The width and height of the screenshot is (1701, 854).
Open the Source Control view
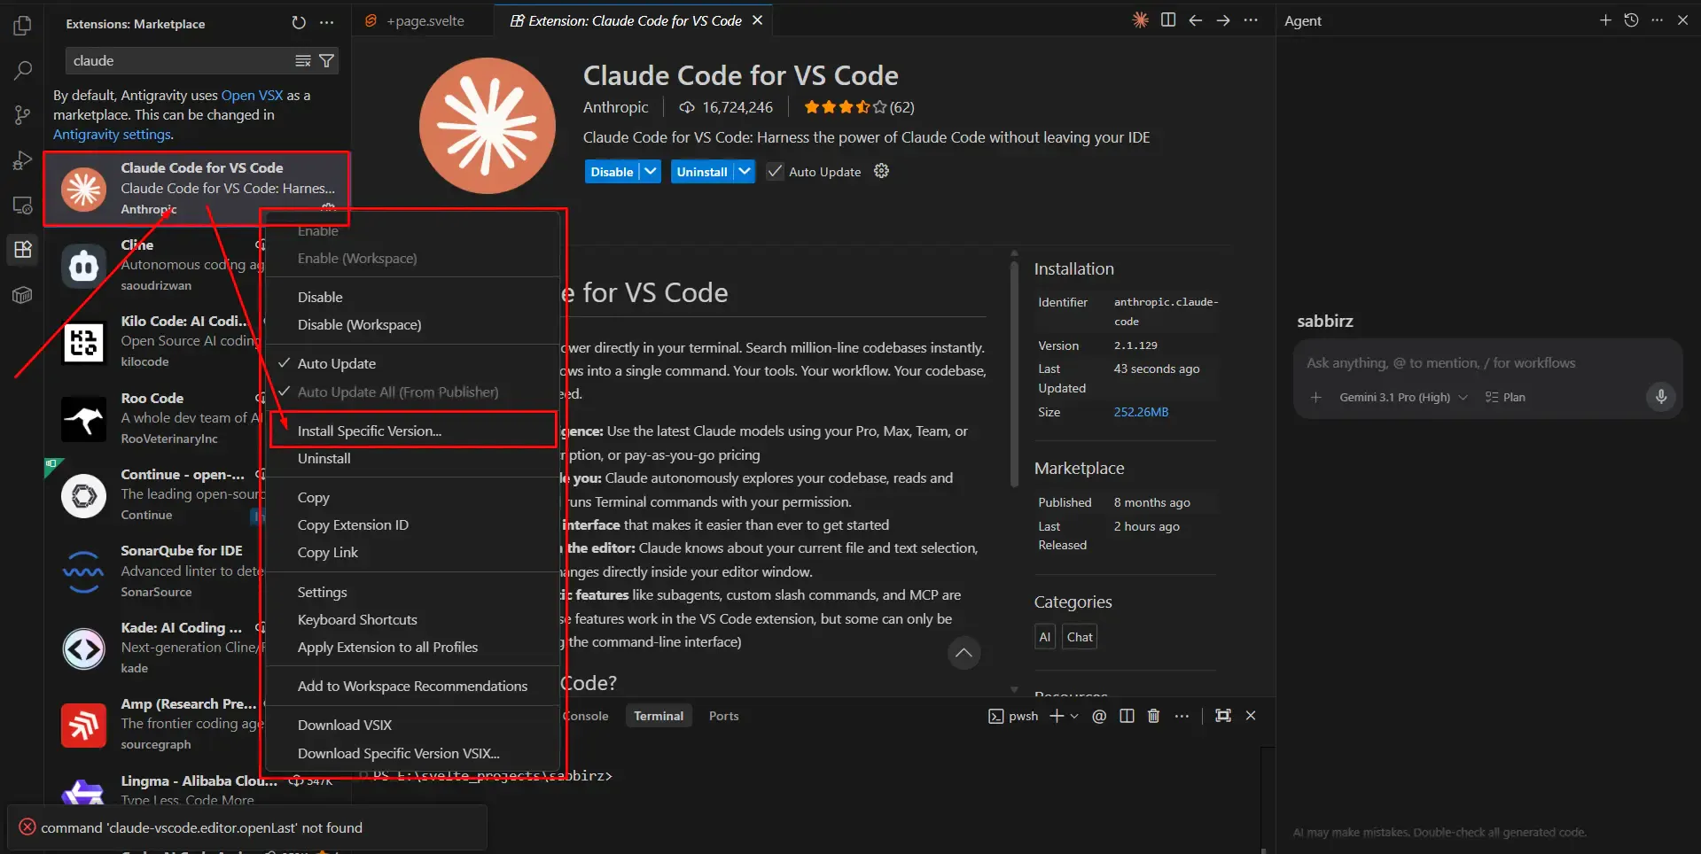pyautogui.click(x=23, y=115)
